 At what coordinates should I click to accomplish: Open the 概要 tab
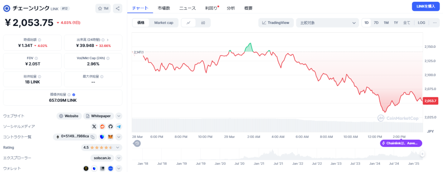coord(248,8)
